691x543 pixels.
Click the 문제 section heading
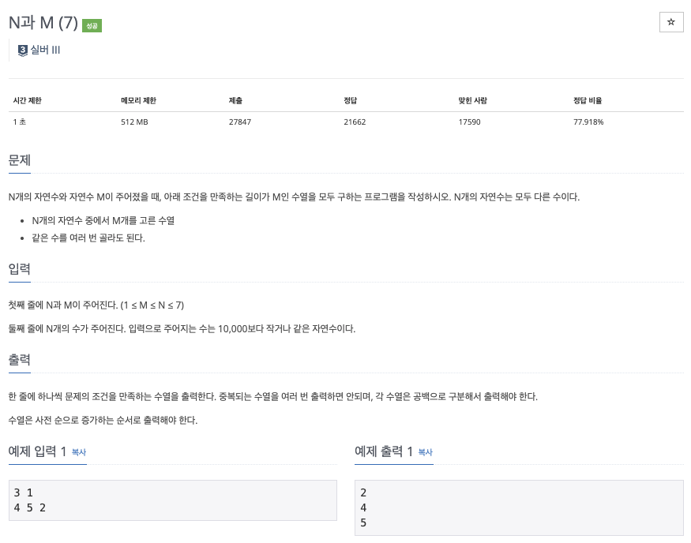point(20,160)
